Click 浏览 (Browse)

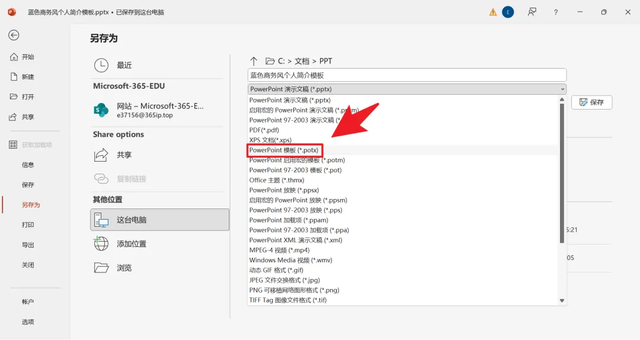click(x=159, y=268)
